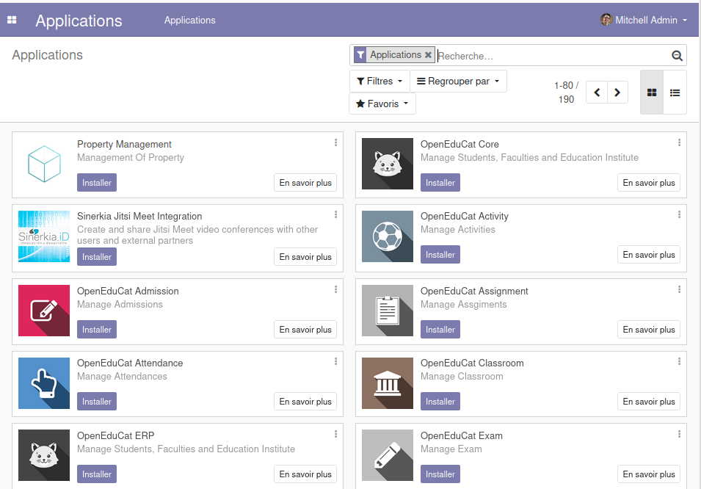
Task: Install the OpenEduCat Admission module
Action: pos(96,329)
